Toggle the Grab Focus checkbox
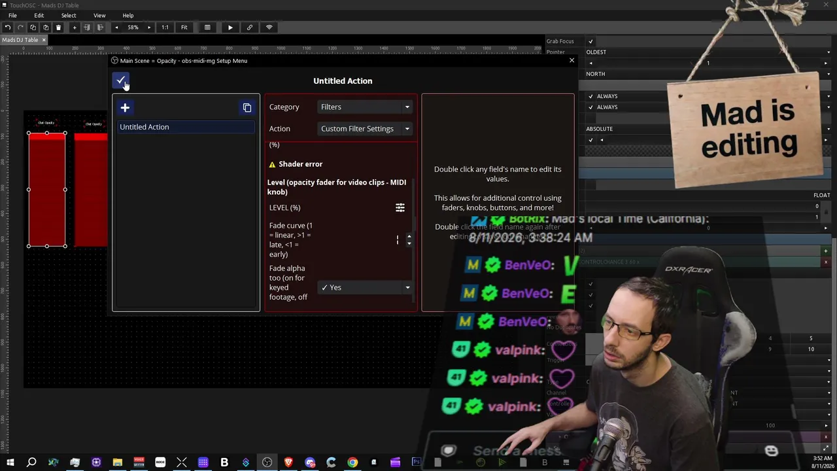Screen dimensions: 837x471 pyautogui.click(x=590, y=41)
